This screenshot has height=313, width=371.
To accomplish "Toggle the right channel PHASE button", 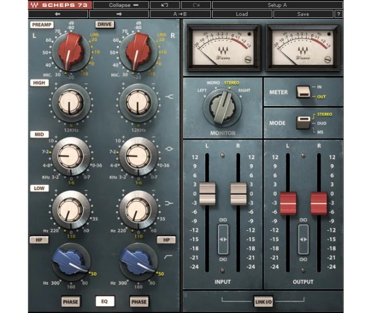I will 139,302.
